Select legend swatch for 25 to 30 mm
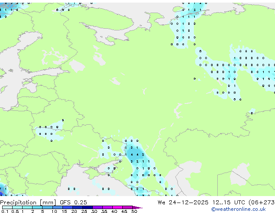The image size is (275, 213). (87, 207)
